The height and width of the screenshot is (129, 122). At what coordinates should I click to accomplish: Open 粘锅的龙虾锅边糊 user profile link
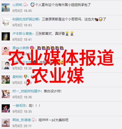pos(26,19)
